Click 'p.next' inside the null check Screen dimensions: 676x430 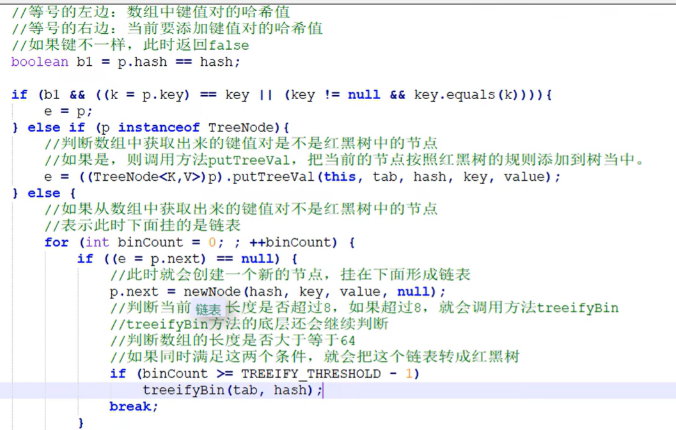pyautogui.click(x=175, y=259)
